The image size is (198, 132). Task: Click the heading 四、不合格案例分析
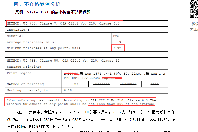pyautogui.click(x=37, y=4)
